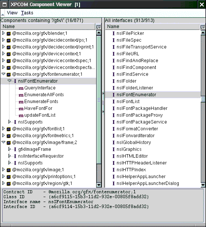Select the EnumerateFonts method row

[48, 102]
